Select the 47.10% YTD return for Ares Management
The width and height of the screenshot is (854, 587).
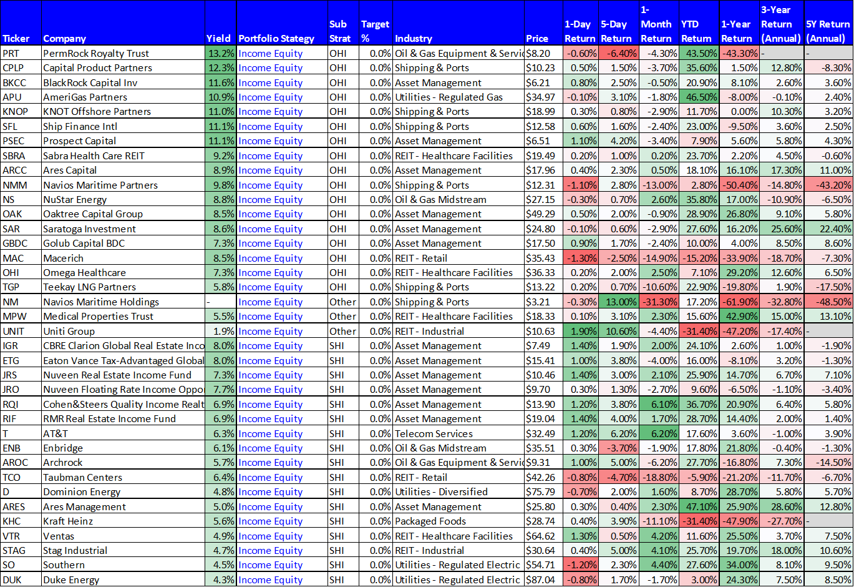point(699,506)
